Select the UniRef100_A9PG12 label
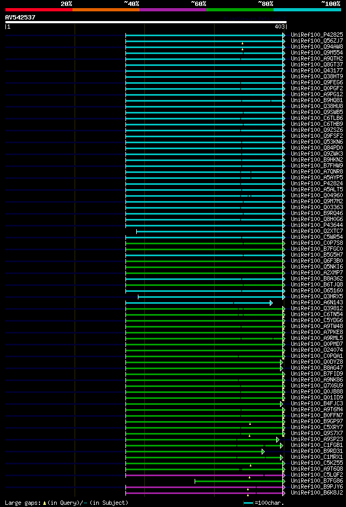The height and width of the screenshot is (507, 346). click(x=317, y=95)
